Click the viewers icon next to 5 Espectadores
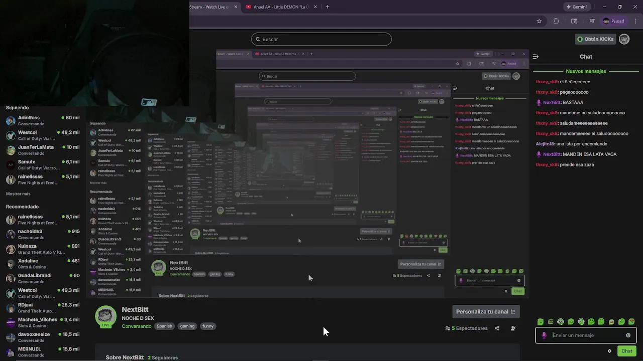This screenshot has width=643, height=361. 448,328
